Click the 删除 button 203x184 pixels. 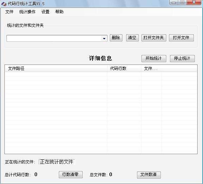click(116, 38)
